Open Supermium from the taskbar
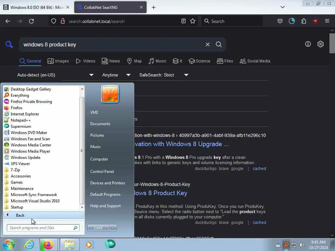 [110, 244]
